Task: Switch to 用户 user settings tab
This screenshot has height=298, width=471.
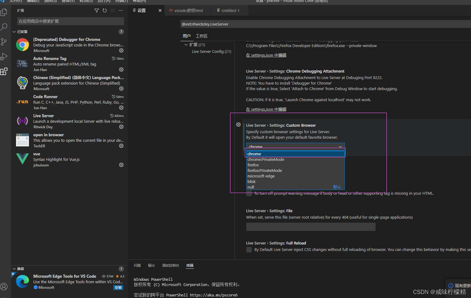Action: 187,36
